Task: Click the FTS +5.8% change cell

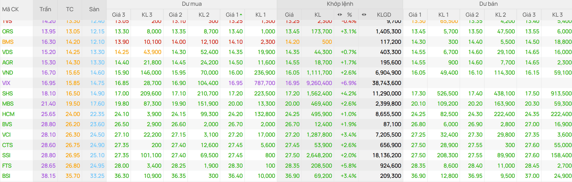Action: (349, 166)
